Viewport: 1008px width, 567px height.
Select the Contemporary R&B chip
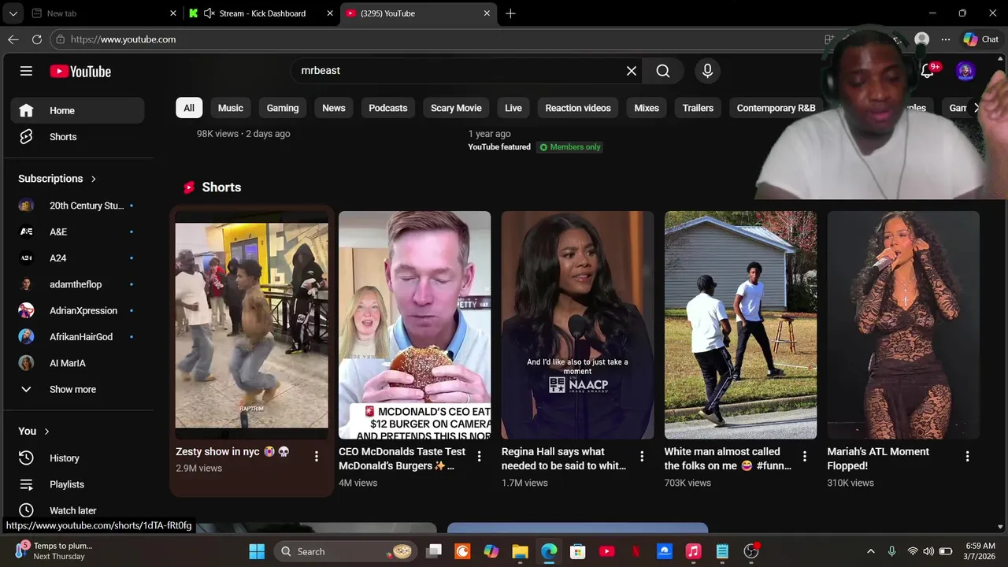point(776,108)
